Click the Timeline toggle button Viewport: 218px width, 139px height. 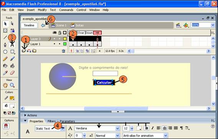[29, 25]
